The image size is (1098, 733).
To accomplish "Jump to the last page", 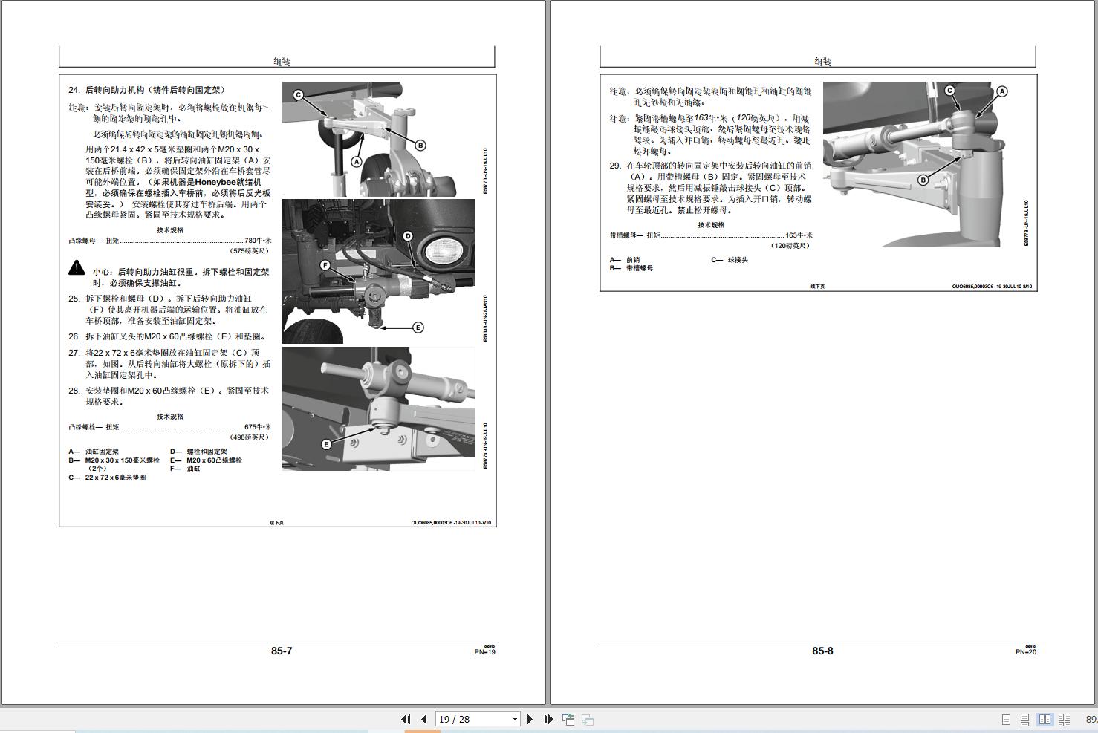I will pyautogui.click(x=548, y=719).
